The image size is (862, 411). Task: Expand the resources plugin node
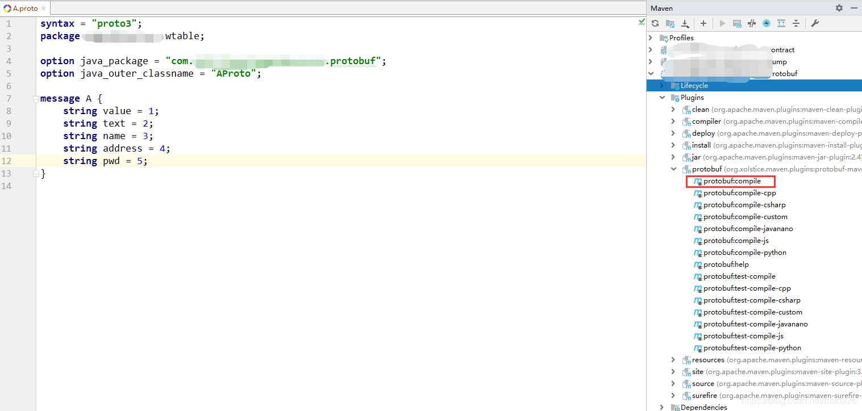673,359
